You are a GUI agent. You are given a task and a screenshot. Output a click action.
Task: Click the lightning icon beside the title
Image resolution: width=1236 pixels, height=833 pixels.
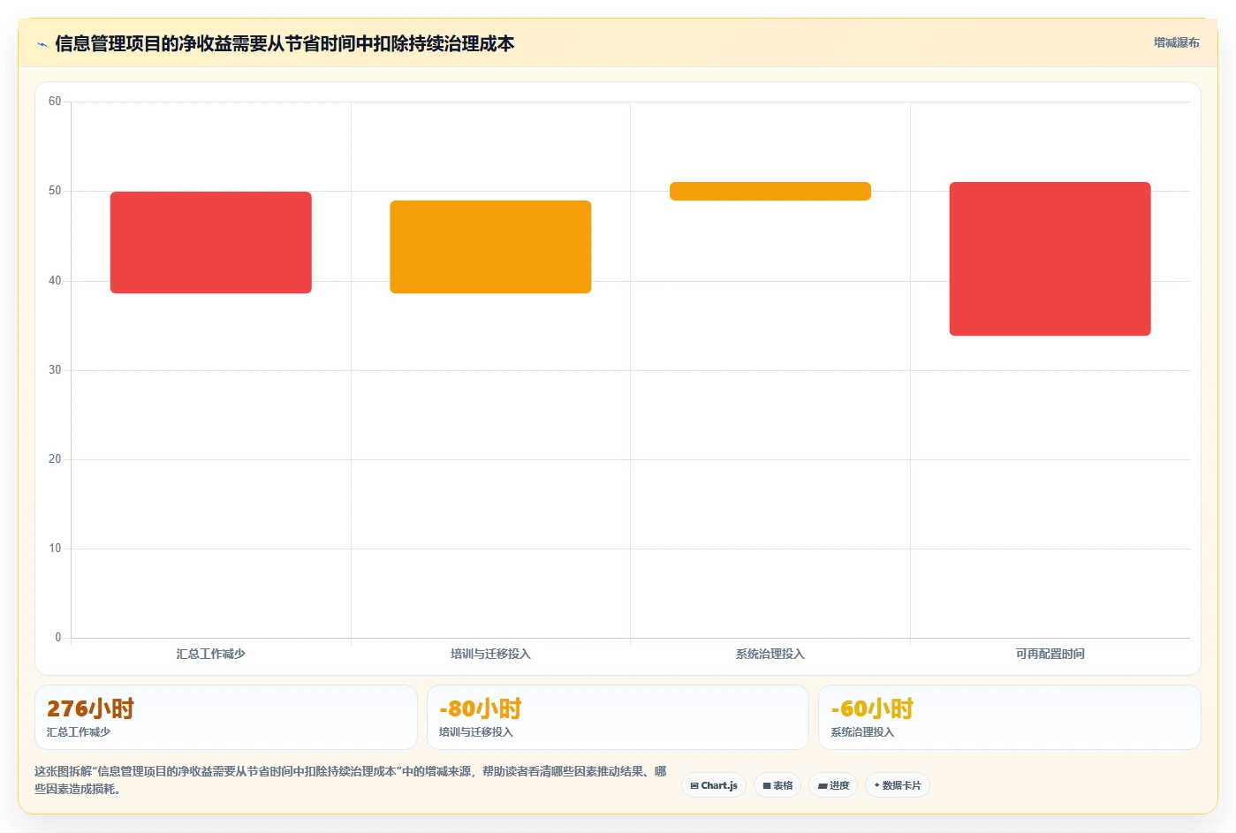coord(42,44)
